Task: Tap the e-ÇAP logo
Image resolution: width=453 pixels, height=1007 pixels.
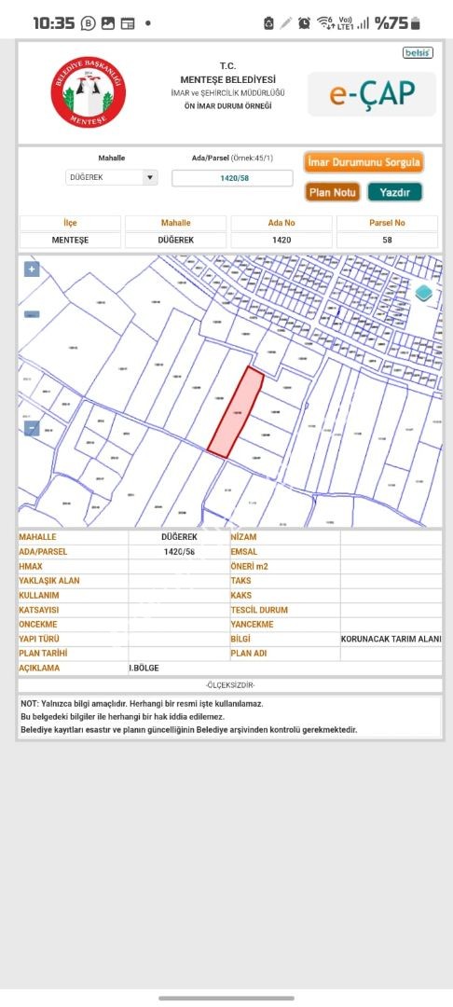Action: [x=372, y=94]
